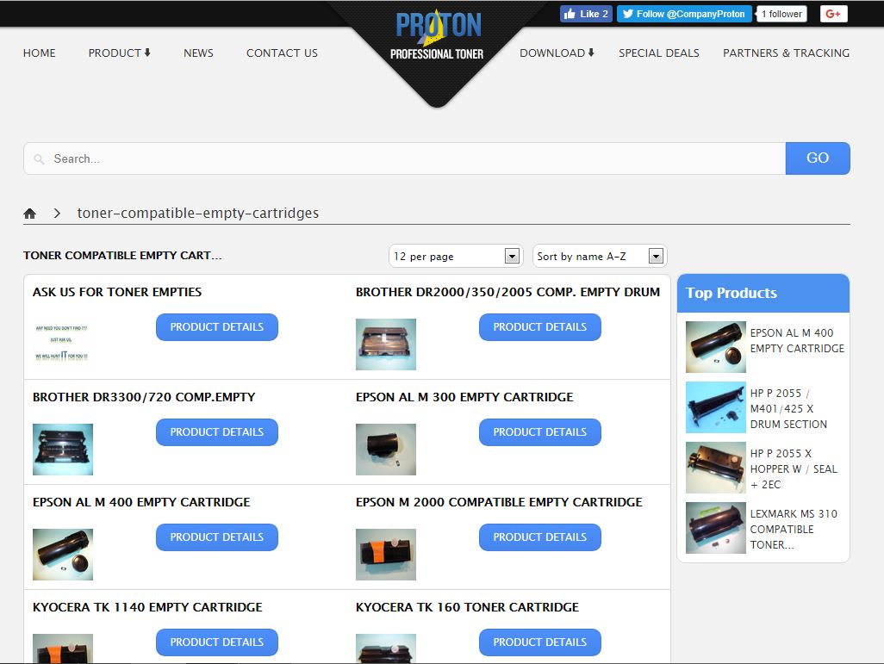Open HP P 2055 / M401/425 X Drum Section link
This screenshot has width=884, height=664.
pos(788,409)
